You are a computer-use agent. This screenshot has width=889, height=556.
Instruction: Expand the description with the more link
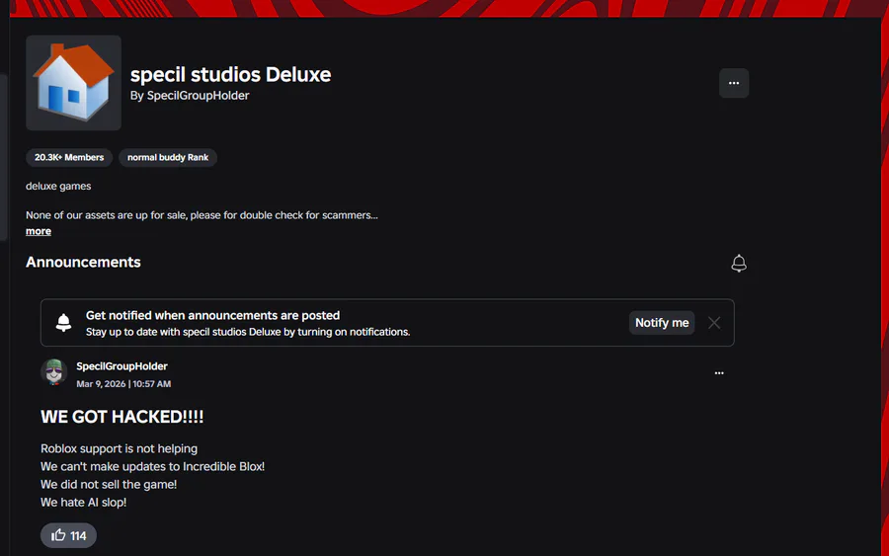tap(39, 231)
